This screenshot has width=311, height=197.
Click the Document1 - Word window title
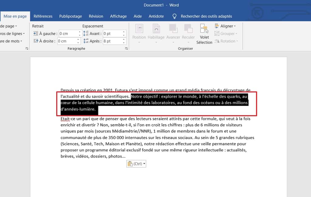[161, 5]
